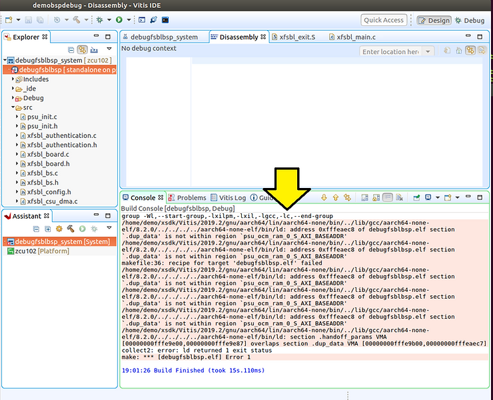Click the Enter location here input field
The image size is (493, 400).
point(391,52)
